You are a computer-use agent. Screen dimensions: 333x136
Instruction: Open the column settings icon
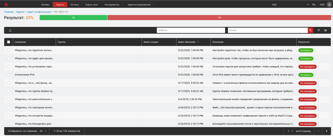326,30
